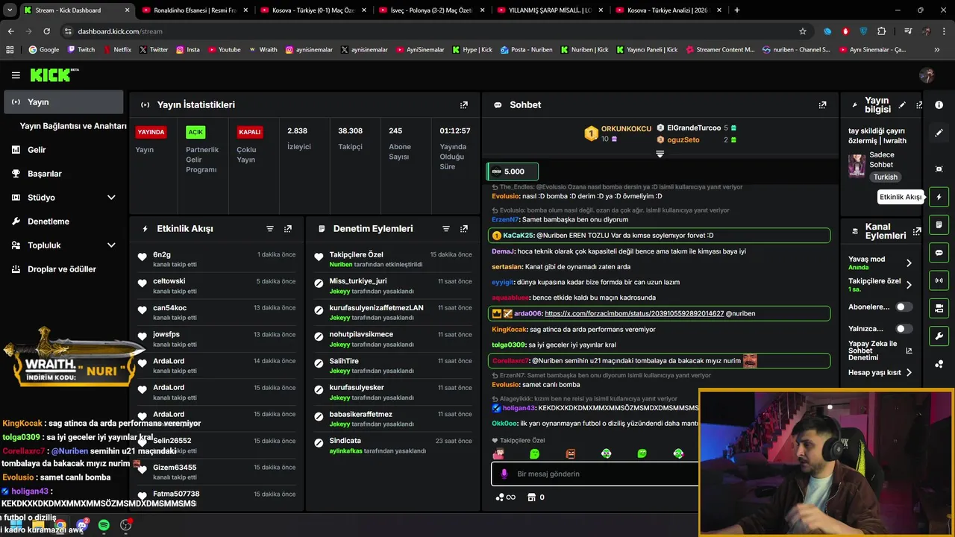Open the browser tab list dropdown
Screen dimensions: 955x537
[x=10, y=10]
